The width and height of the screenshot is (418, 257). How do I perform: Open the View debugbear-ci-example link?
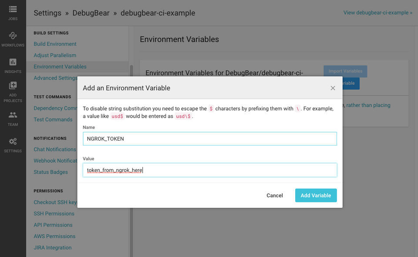click(378, 13)
